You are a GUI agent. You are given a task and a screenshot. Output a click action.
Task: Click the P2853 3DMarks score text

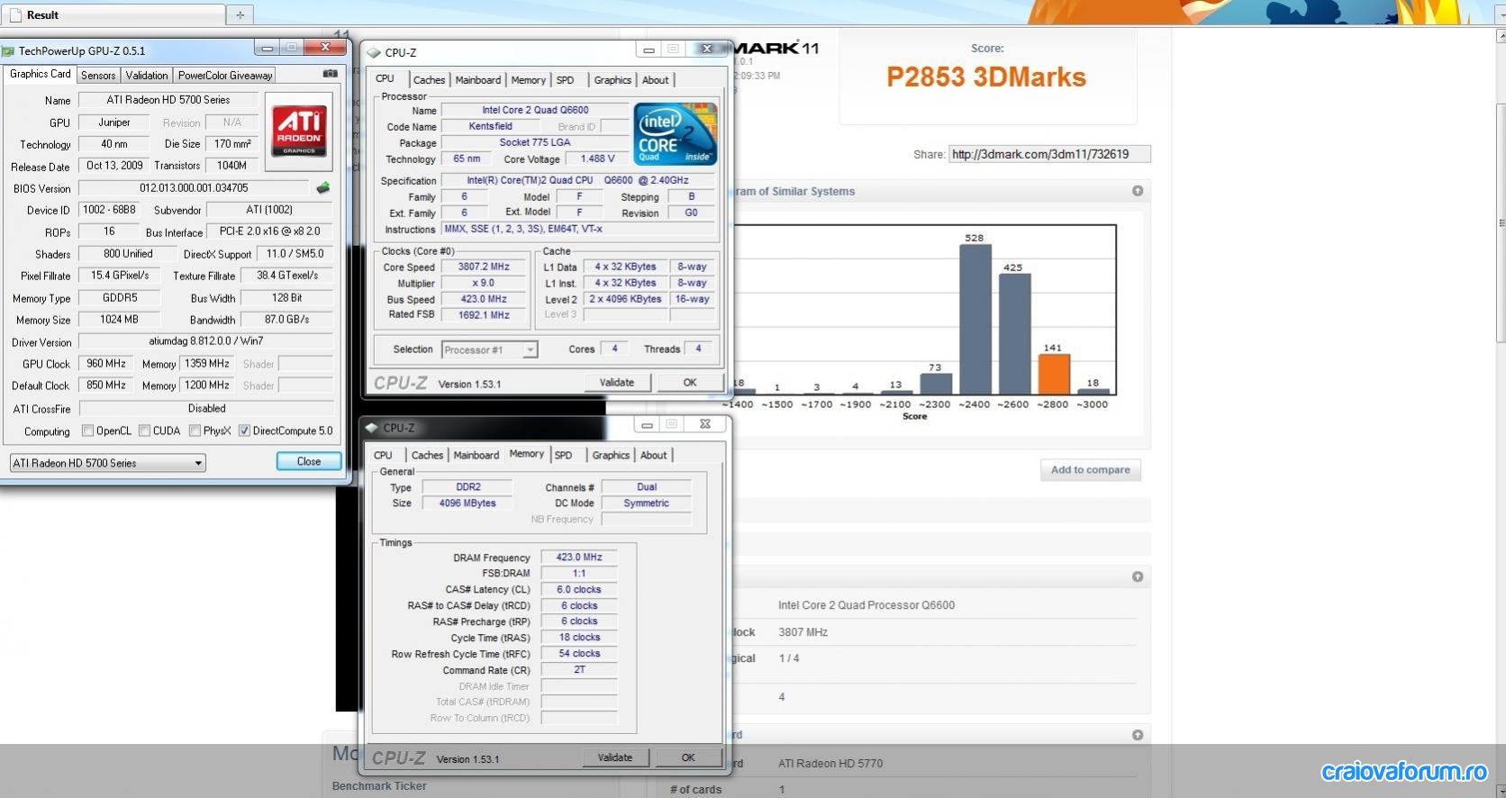(986, 77)
